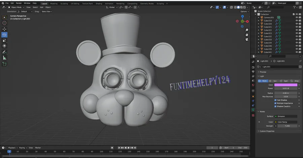Click the pan hand viewport icon
303x158 pixels.
pos(247,35)
